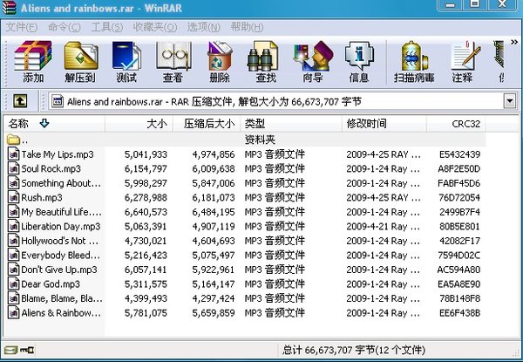
Task: Select the file name 'Everybody Bleed…'
Action: pyautogui.click(x=60, y=256)
